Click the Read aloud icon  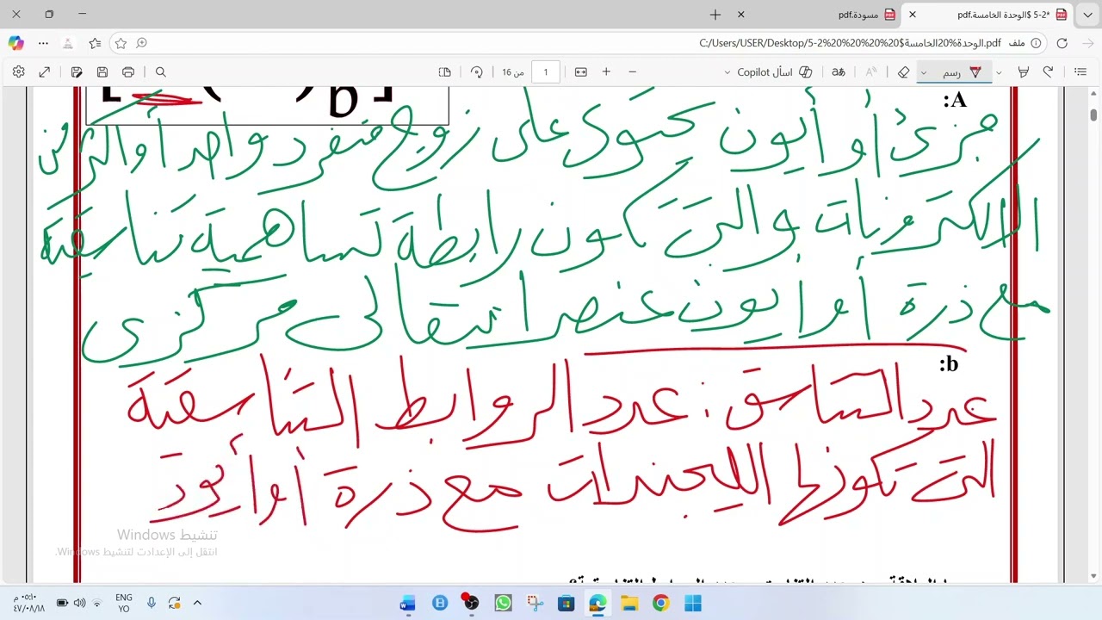coord(871,72)
